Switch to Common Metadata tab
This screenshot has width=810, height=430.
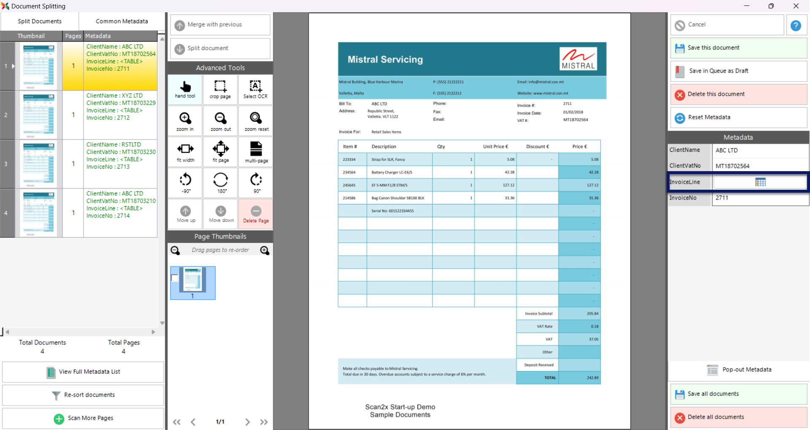121,21
